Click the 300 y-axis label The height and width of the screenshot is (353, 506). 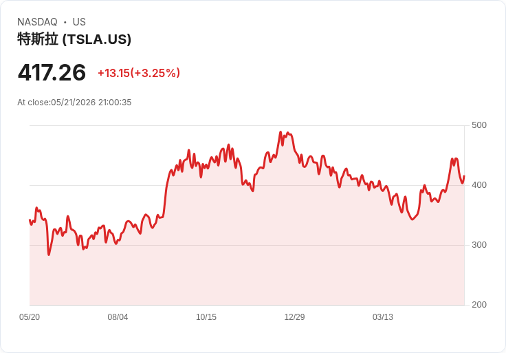click(479, 245)
